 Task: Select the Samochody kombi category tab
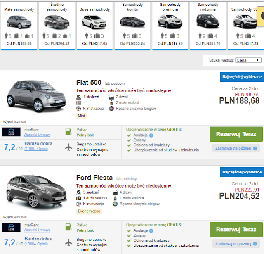(132, 26)
